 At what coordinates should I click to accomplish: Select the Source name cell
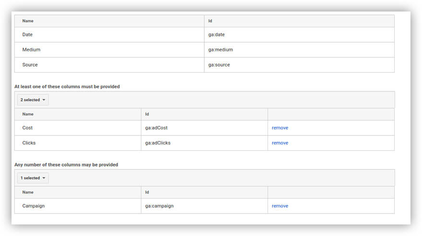click(x=30, y=65)
